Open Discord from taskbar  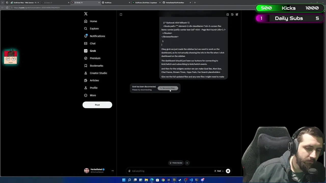(x=202, y=180)
